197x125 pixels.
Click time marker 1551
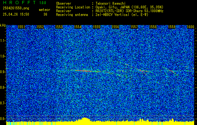click(21, 27)
